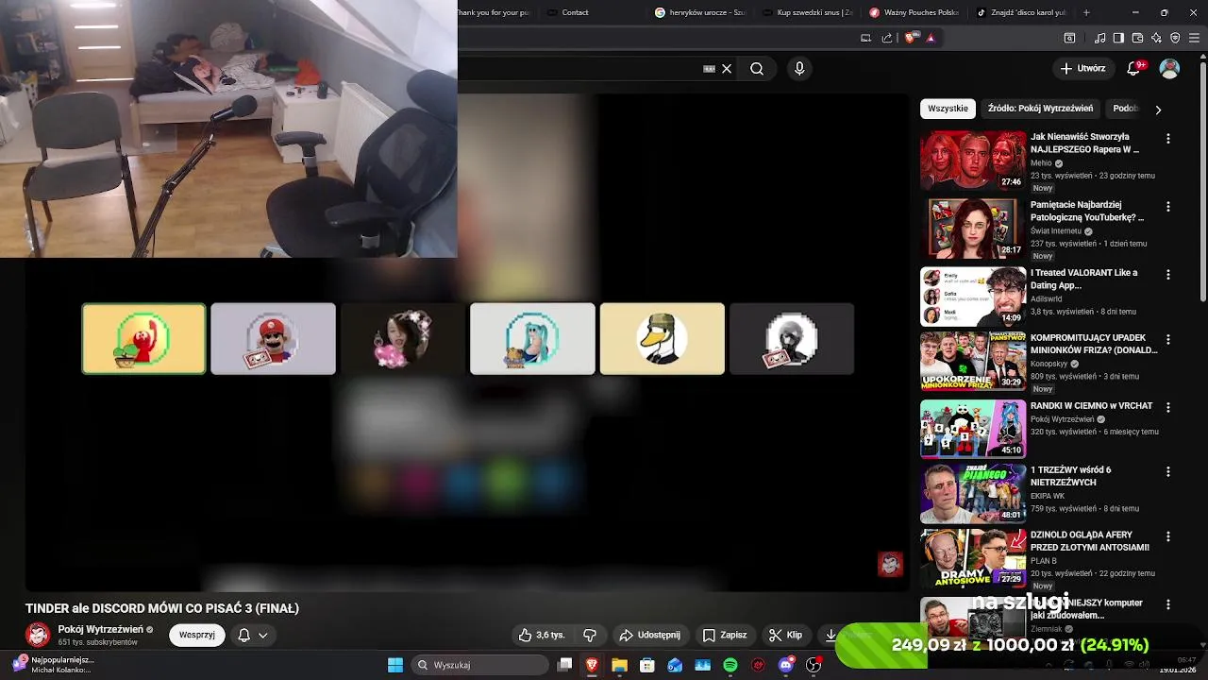Click the channel watermark in video corner
Image resolution: width=1208 pixels, height=680 pixels.
(890, 564)
